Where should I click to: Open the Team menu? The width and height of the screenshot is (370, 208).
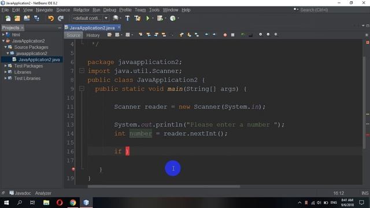point(140,10)
